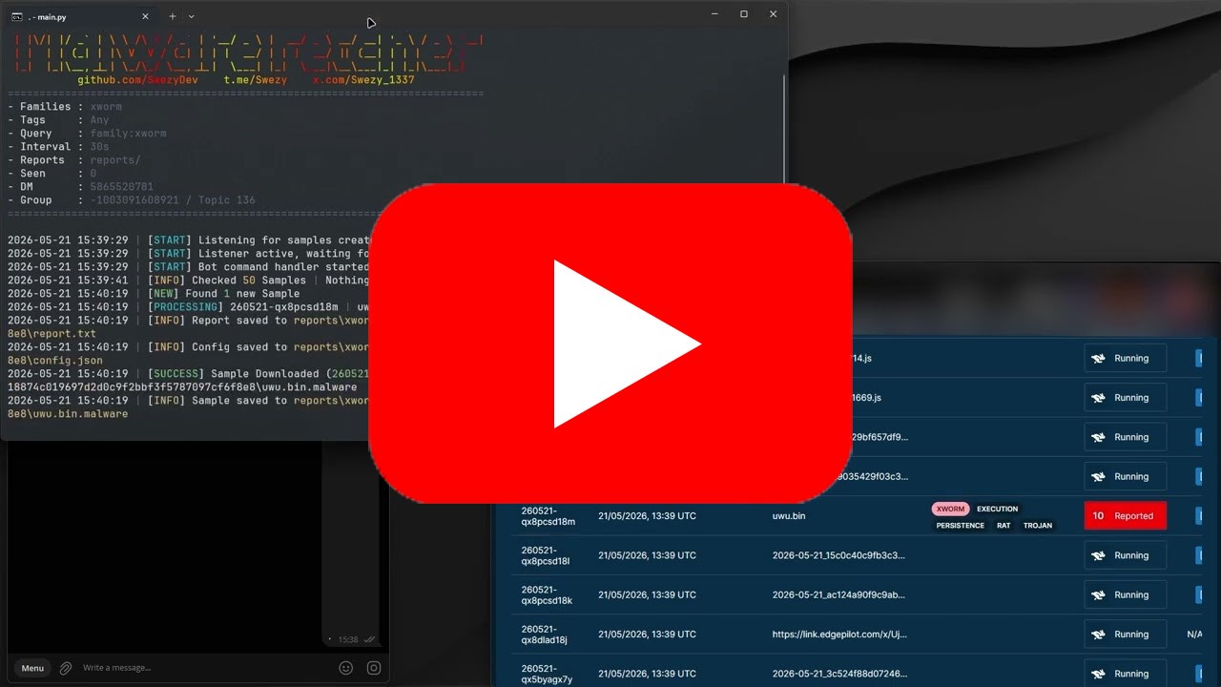Click file name 2026-05-21_15c0c40c9fb3c3
The image size is (1221, 687).
[x=838, y=555]
